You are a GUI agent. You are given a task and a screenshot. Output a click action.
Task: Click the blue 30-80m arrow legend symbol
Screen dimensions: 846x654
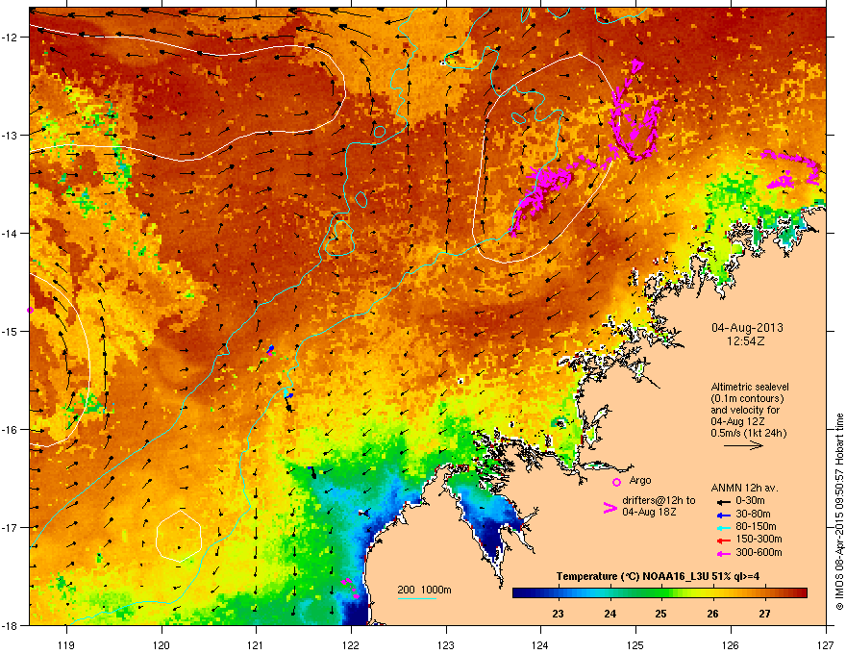(723, 515)
